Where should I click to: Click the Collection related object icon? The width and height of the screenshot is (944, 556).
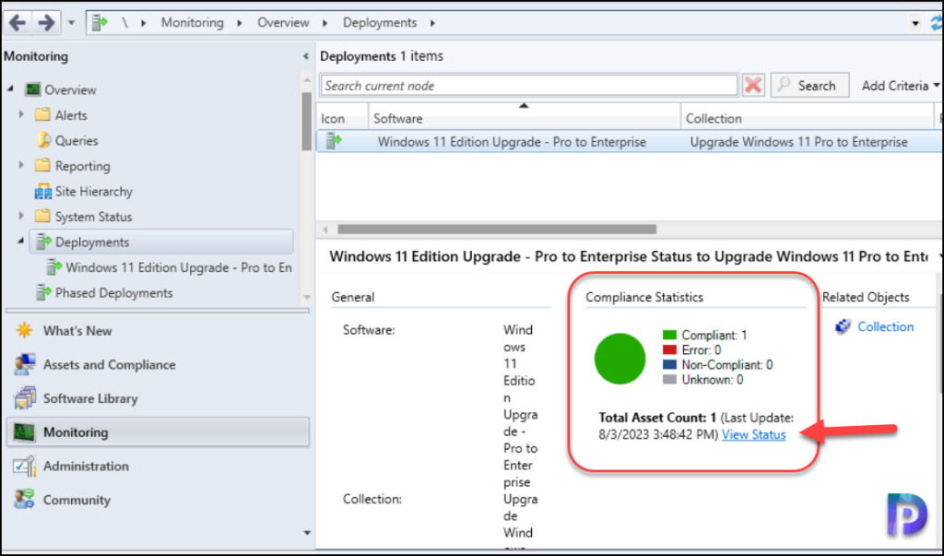(x=843, y=325)
